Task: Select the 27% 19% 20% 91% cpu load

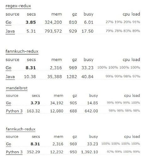Action: click(123, 22)
